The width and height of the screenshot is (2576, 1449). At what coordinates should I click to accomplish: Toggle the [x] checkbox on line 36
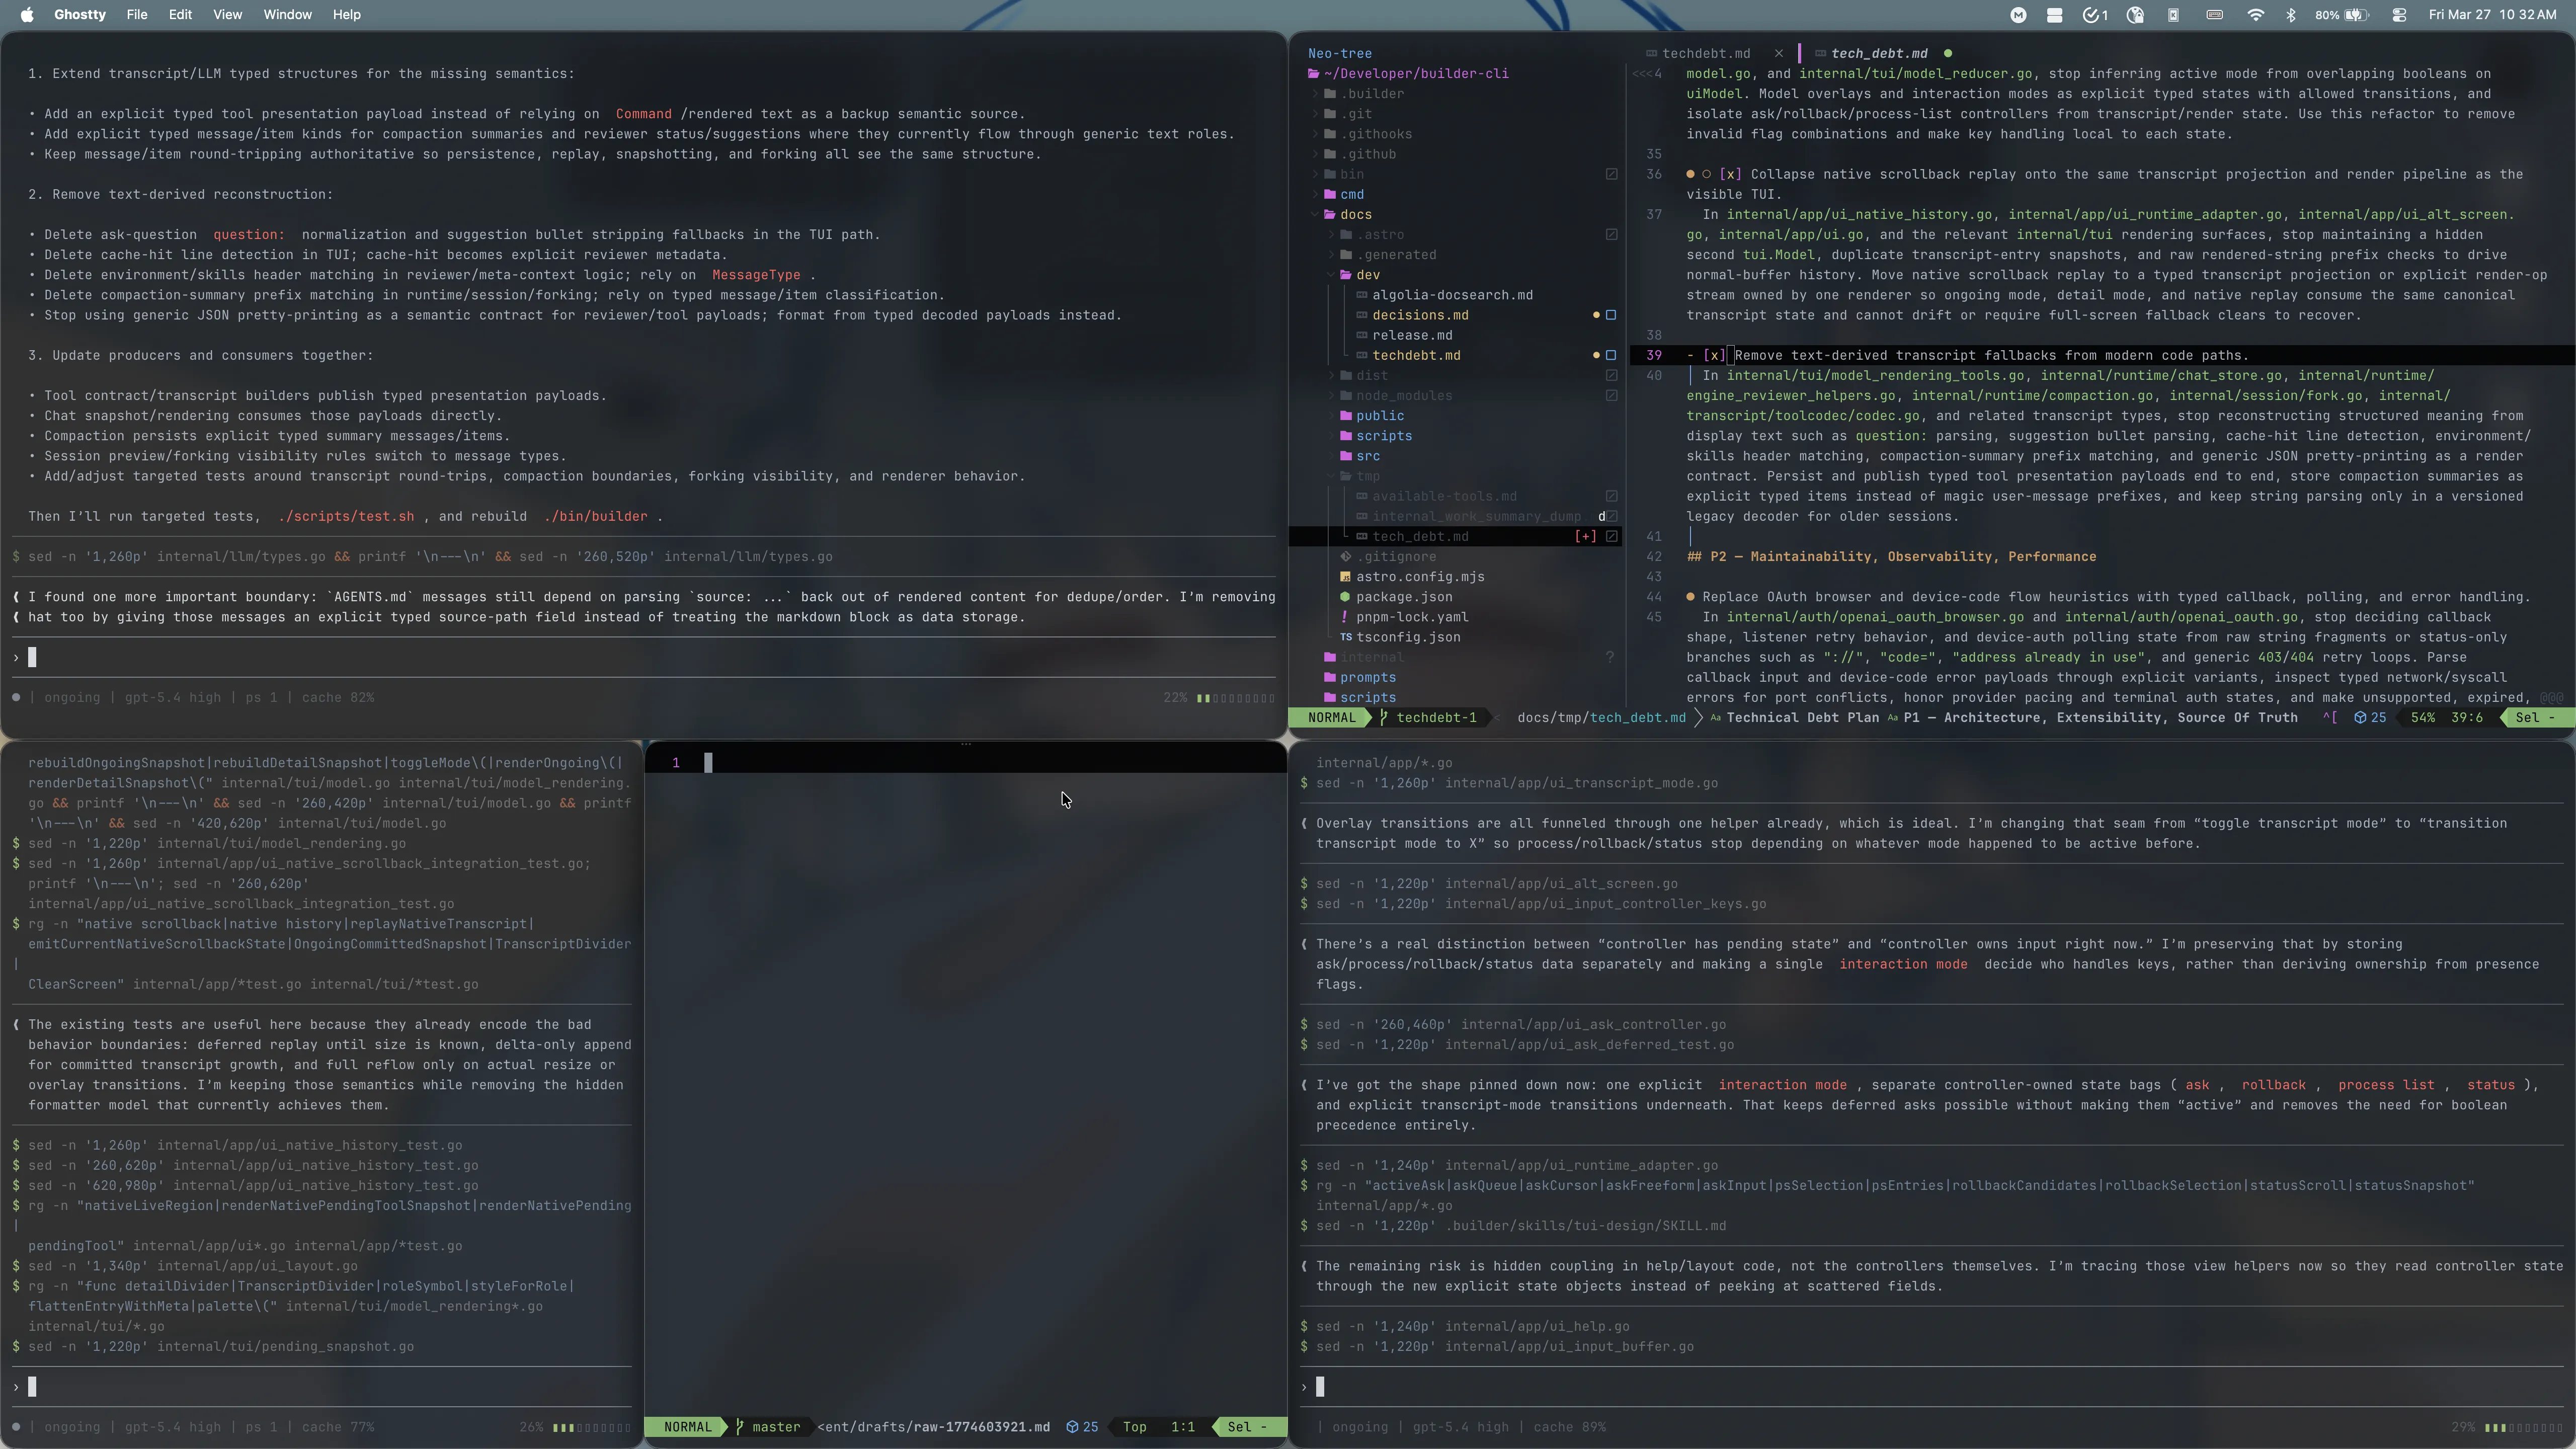point(1730,174)
